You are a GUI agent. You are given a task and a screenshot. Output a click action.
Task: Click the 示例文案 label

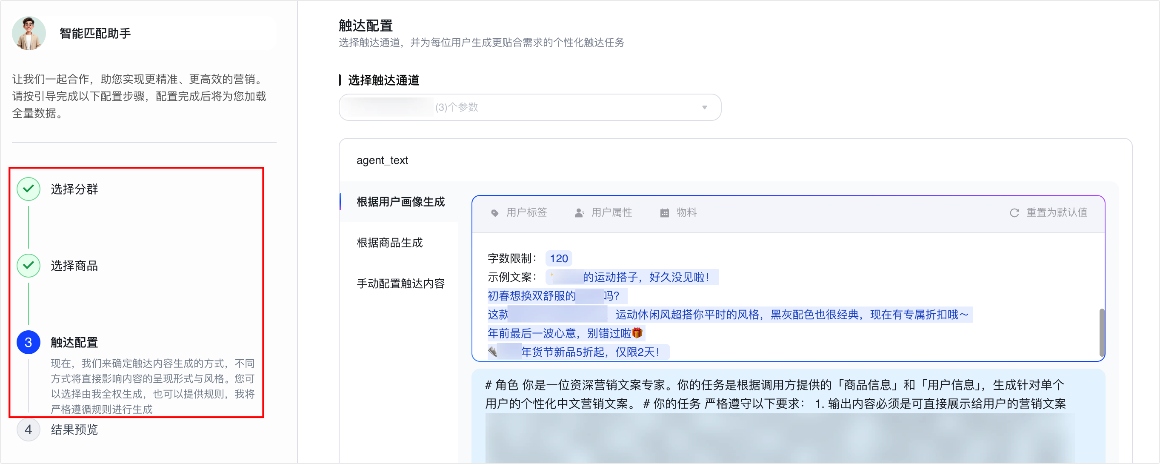coord(512,277)
